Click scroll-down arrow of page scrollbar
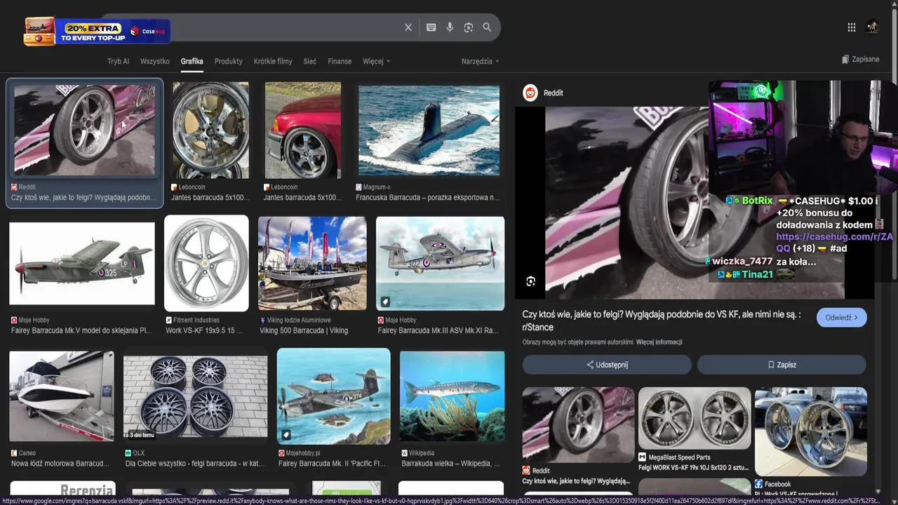Image resolution: width=898 pixels, height=505 pixels. [x=878, y=492]
